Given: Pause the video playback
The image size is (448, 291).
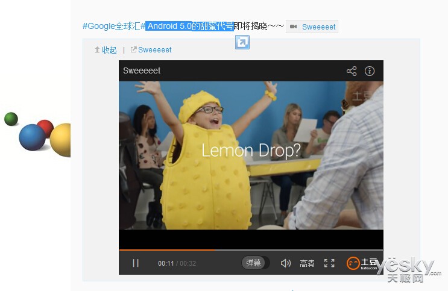Looking at the screenshot, I should (136, 263).
